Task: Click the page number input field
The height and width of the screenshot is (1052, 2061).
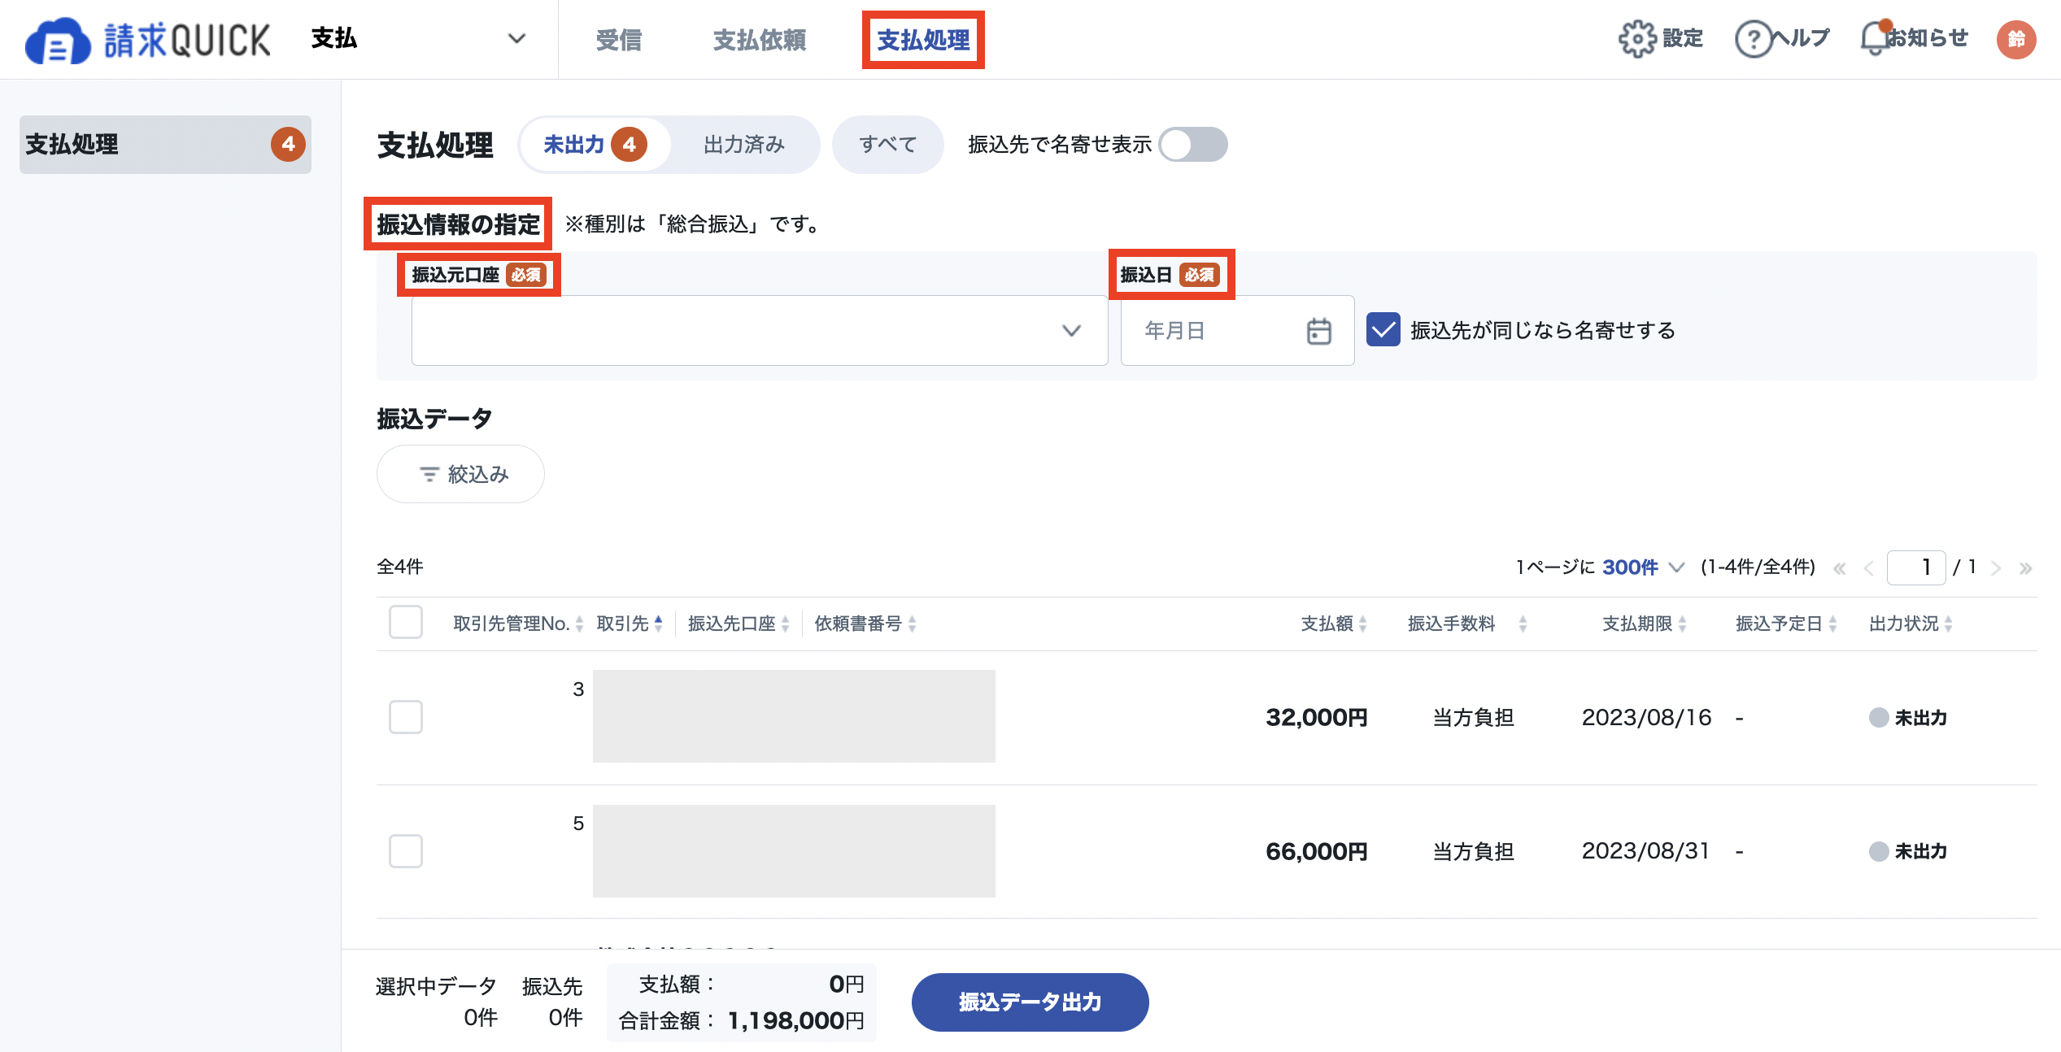Action: (x=1916, y=567)
